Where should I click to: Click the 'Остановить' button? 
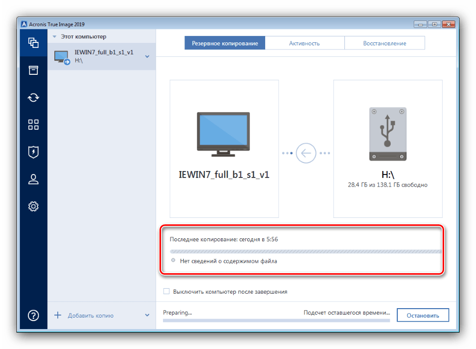(x=423, y=315)
